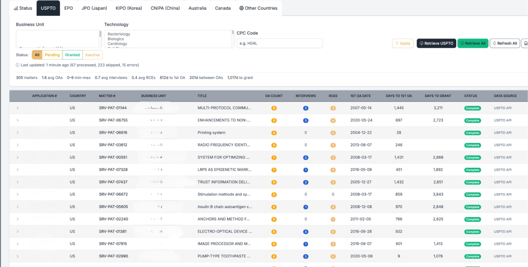Viewport: 528px width, 267px height.
Task: Sort table by Days to Grant column
Action: pos(438,96)
